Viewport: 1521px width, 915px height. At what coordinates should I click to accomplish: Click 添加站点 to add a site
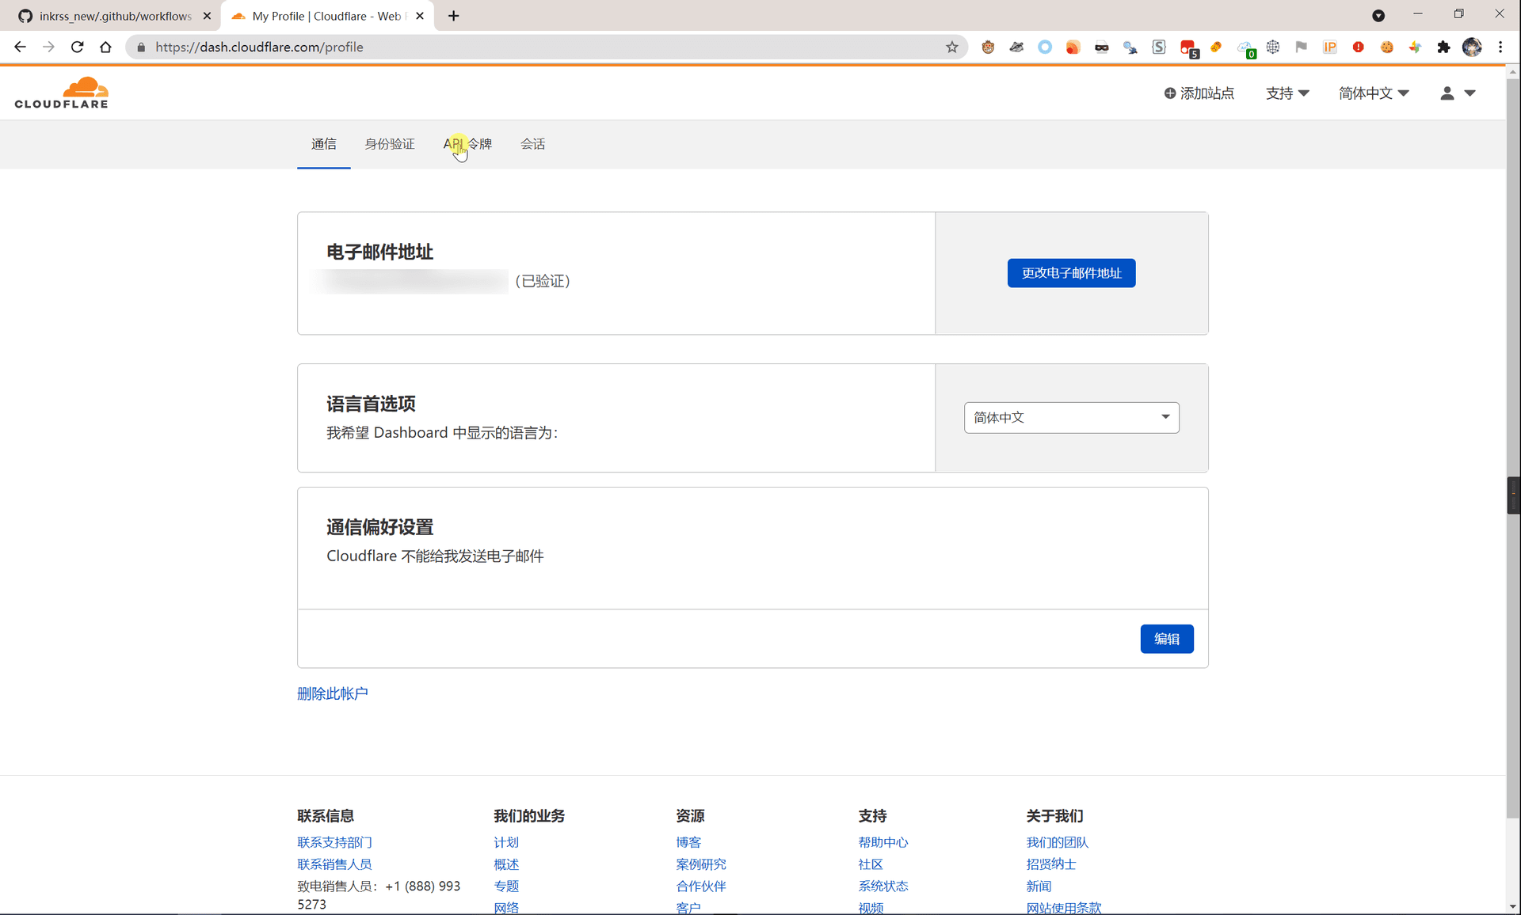coord(1199,93)
